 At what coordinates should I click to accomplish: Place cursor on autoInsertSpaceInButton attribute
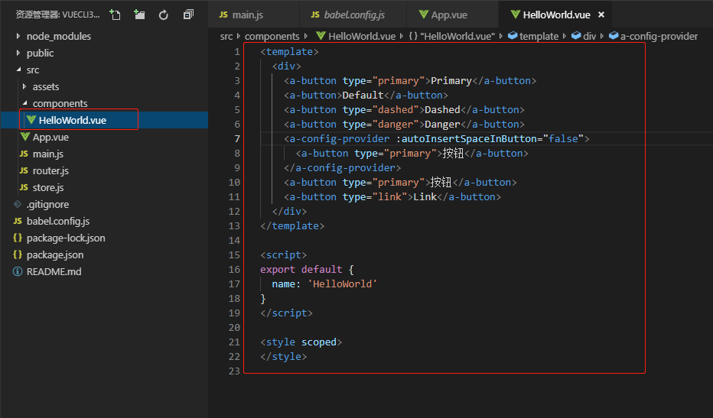tap(468, 138)
